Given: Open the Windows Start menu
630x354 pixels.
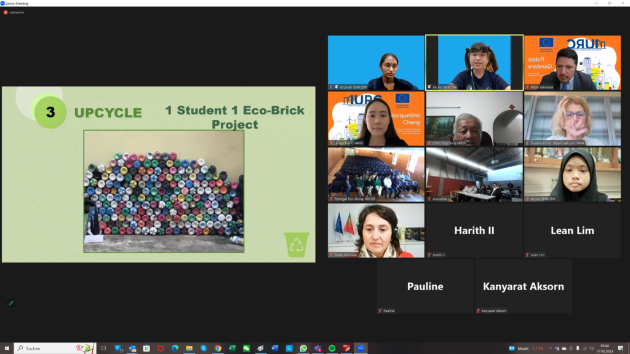Looking at the screenshot, I should click(x=7, y=348).
